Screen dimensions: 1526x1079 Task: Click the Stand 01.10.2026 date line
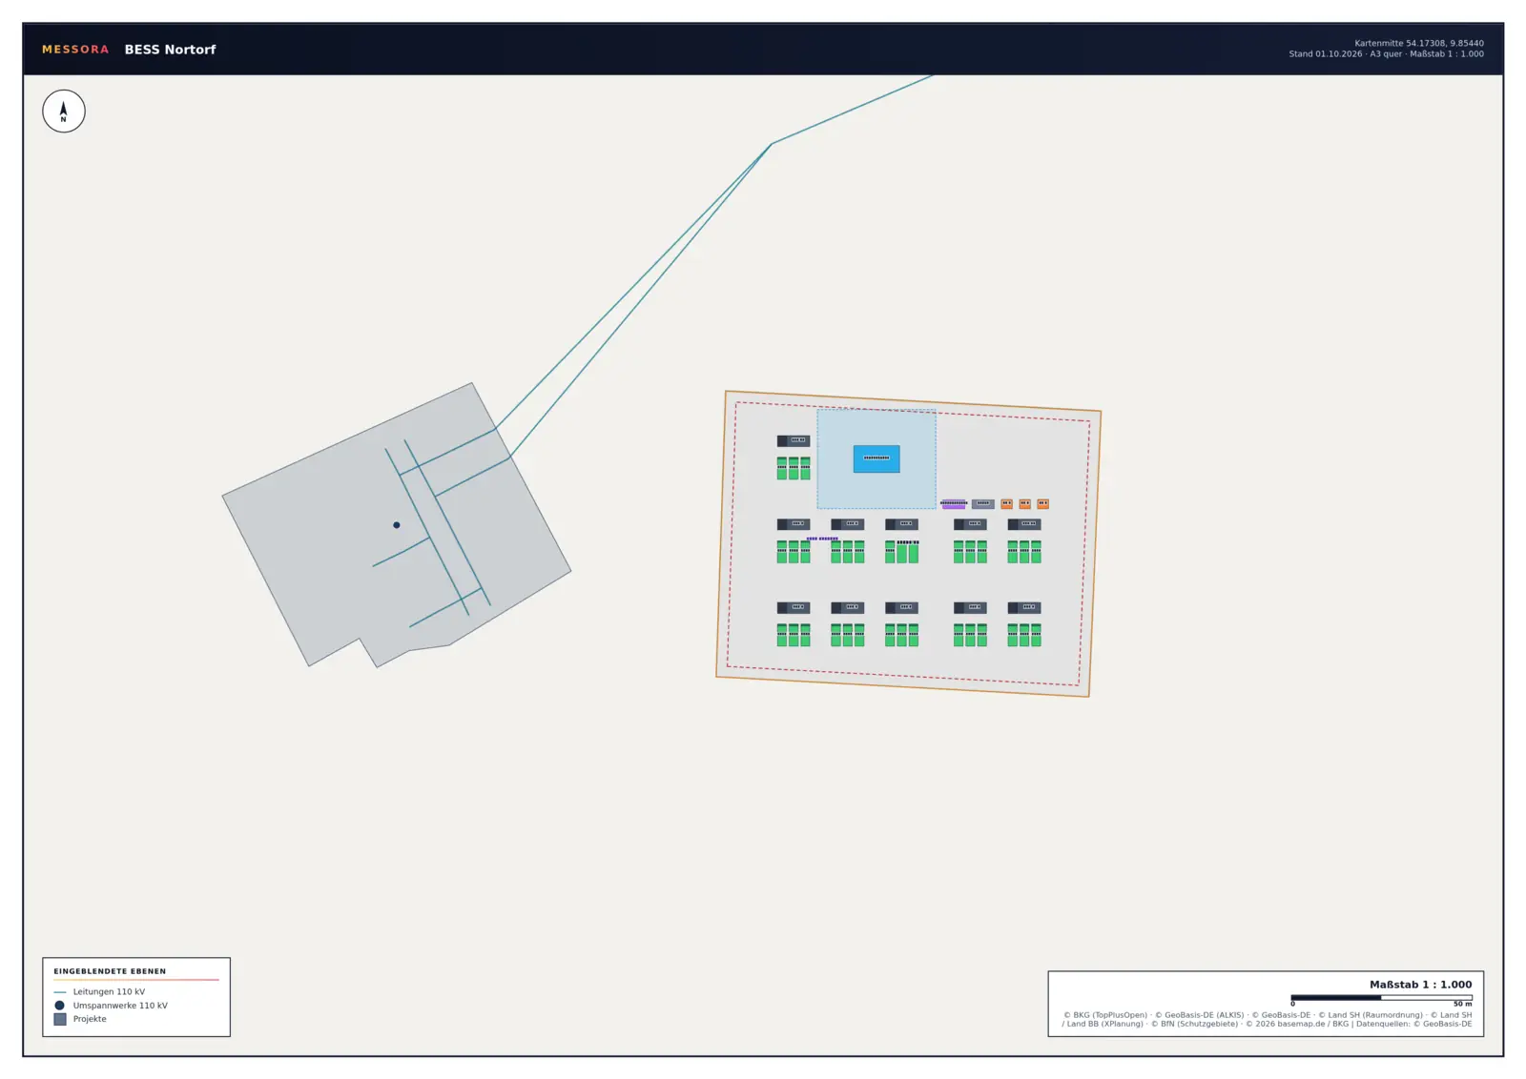coord(1386,54)
